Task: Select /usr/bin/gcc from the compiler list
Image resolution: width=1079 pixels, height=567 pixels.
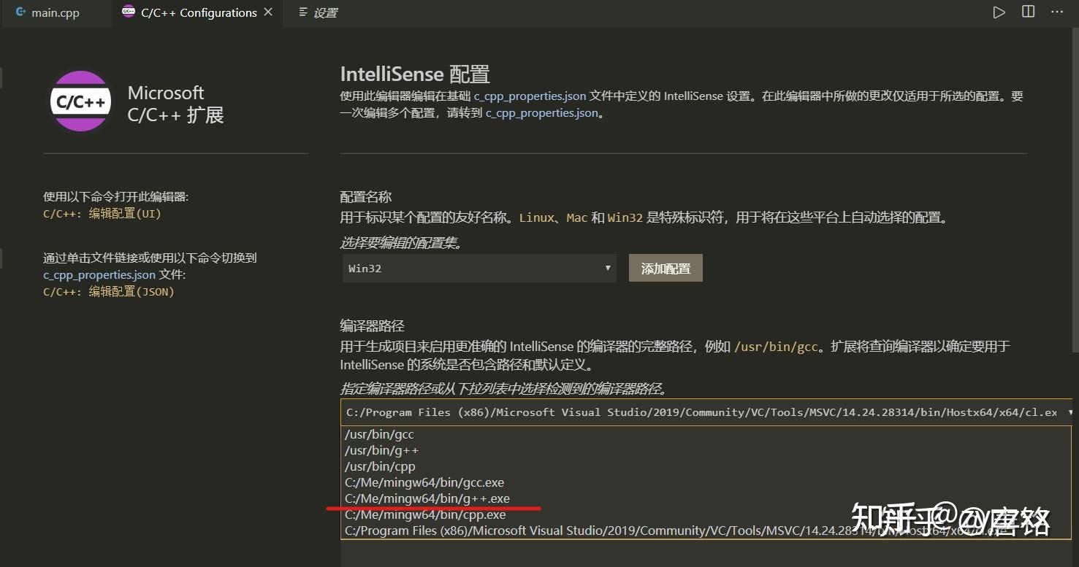Action: coord(379,433)
